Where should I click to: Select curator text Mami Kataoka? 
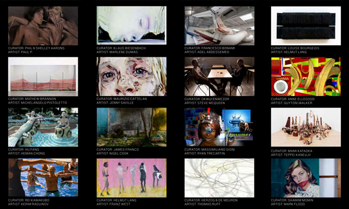point(292,151)
